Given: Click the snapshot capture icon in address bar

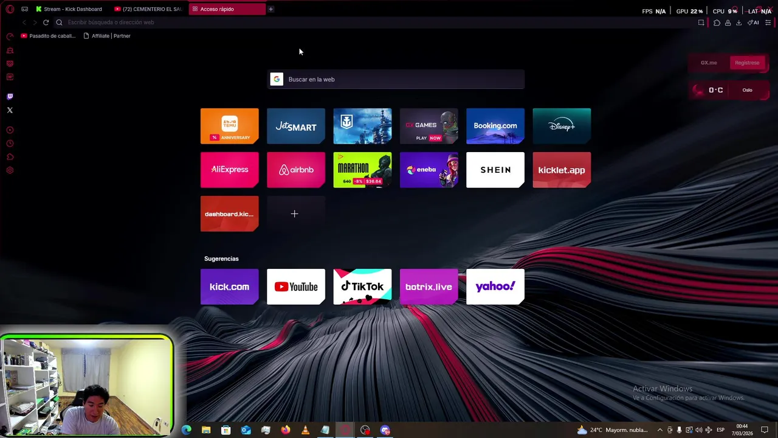Looking at the screenshot, I should [x=701, y=23].
